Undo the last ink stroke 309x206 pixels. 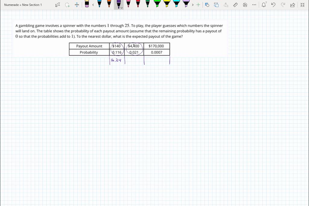273,5
